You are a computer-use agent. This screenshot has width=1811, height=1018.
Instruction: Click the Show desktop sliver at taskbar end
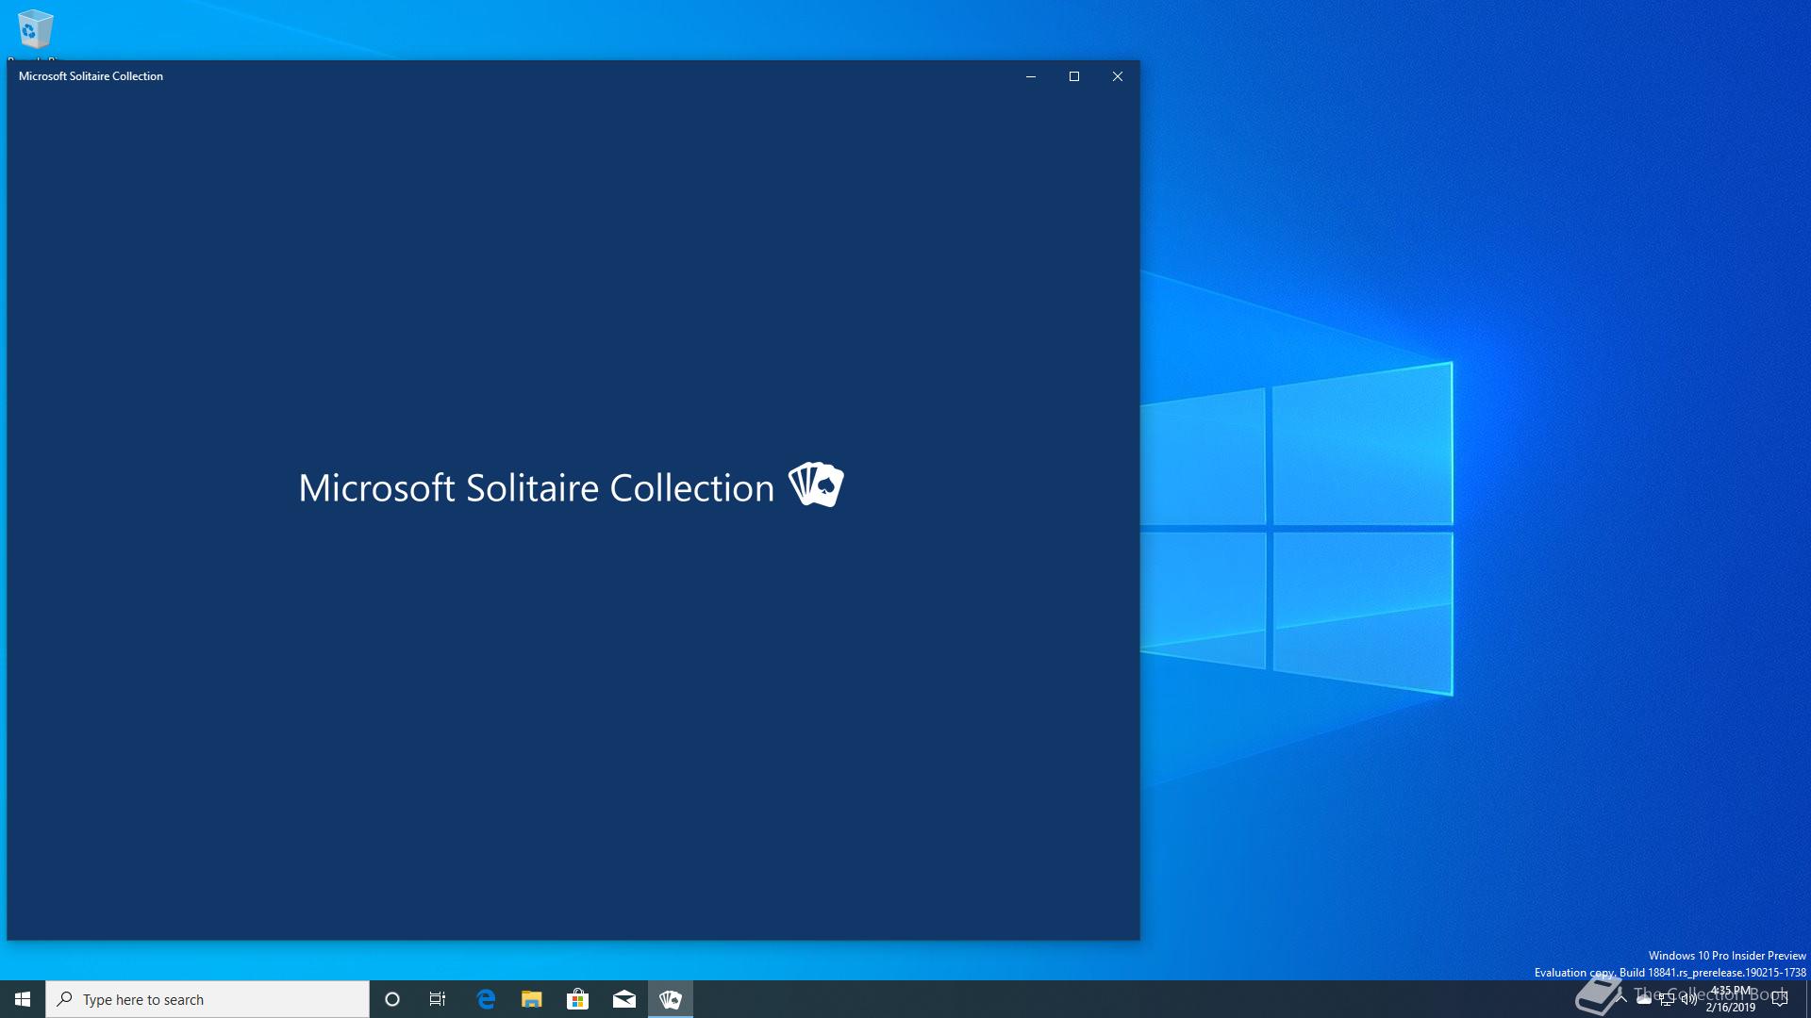[1807, 999]
